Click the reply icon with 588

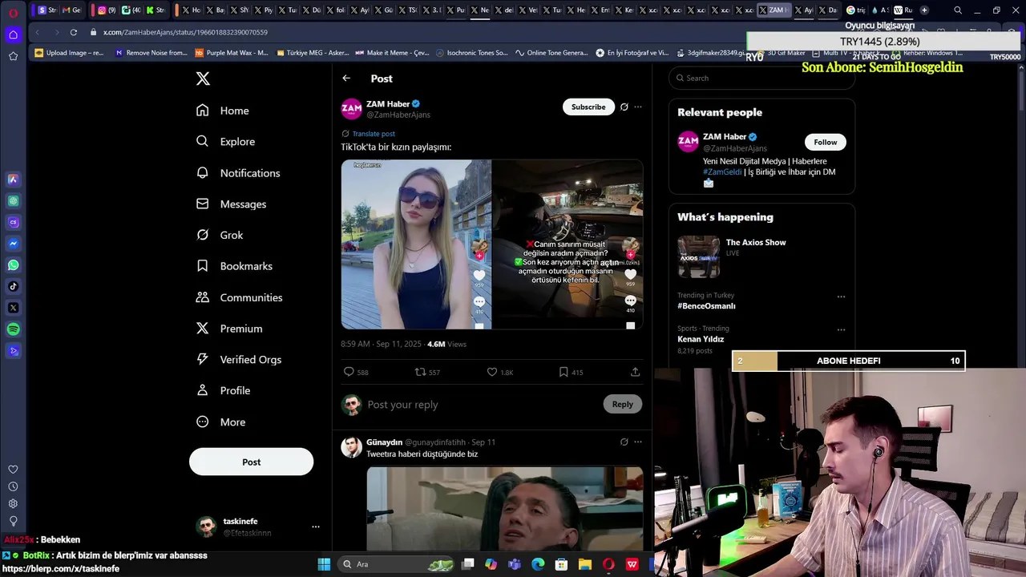349,372
